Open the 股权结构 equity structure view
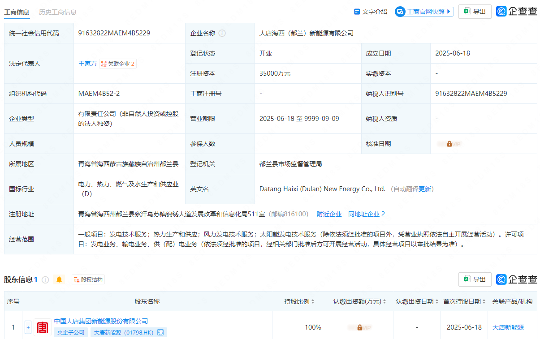Image resolution: width=540 pixels, height=339 pixels. tap(88, 279)
